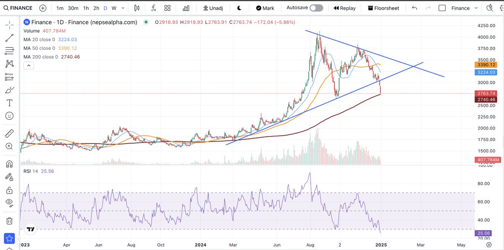Switch to 1h timeframe

[86, 8]
